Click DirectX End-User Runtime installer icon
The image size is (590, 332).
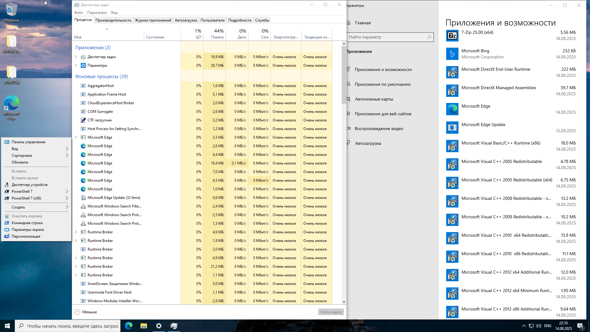tap(452, 73)
